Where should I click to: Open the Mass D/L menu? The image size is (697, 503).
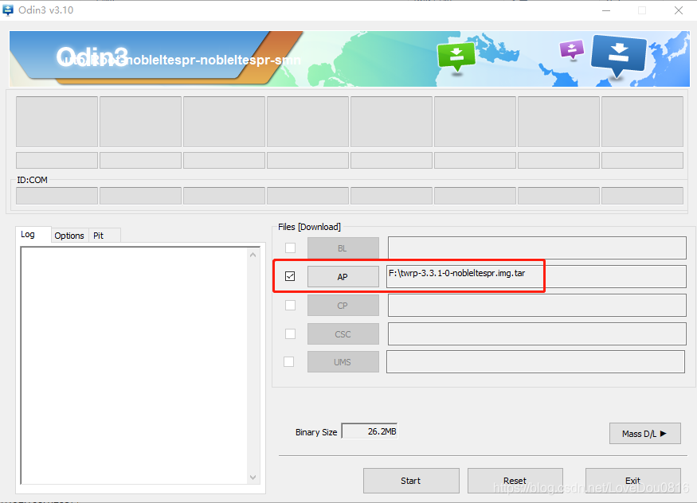pos(644,433)
